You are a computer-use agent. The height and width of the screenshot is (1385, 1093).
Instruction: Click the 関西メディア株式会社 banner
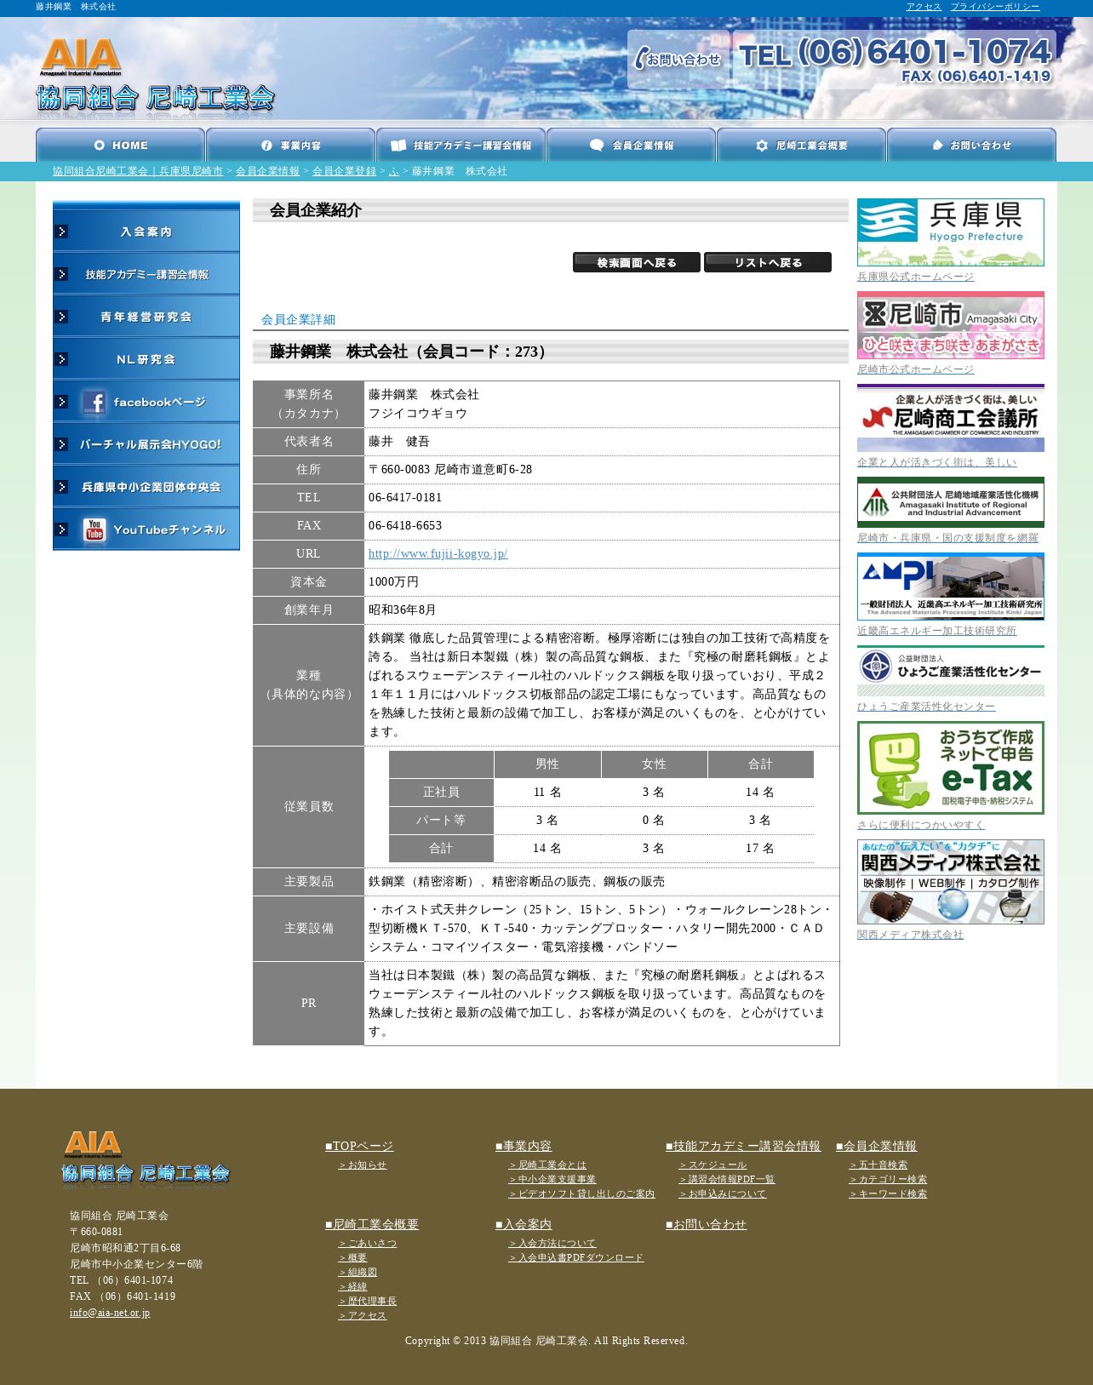tap(951, 882)
